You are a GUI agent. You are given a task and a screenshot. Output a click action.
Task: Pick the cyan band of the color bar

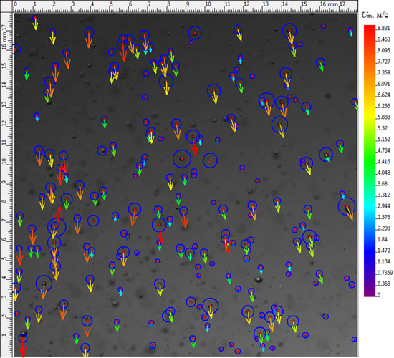click(x=370, y=206)
